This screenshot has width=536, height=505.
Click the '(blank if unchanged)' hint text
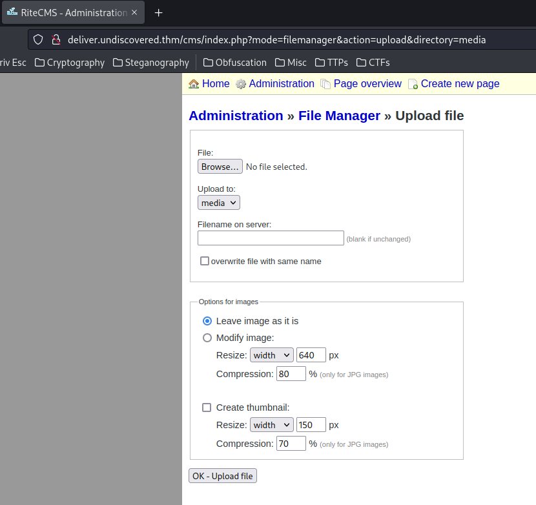(x=378, y=239)
